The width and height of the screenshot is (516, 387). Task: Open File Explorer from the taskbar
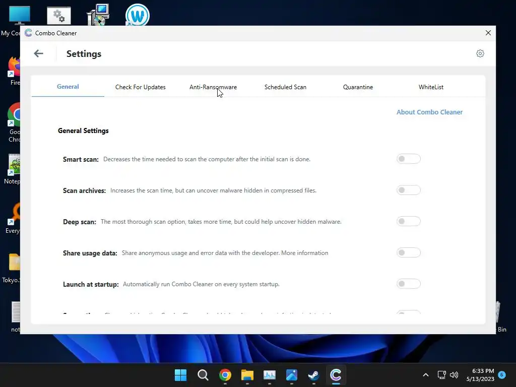[x=247, y=375]
